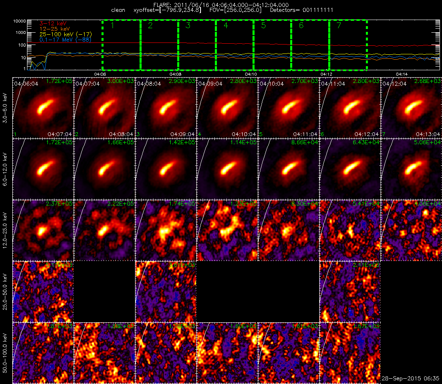Click the 6-12 keV image flagged 5.06E+04

411,169
